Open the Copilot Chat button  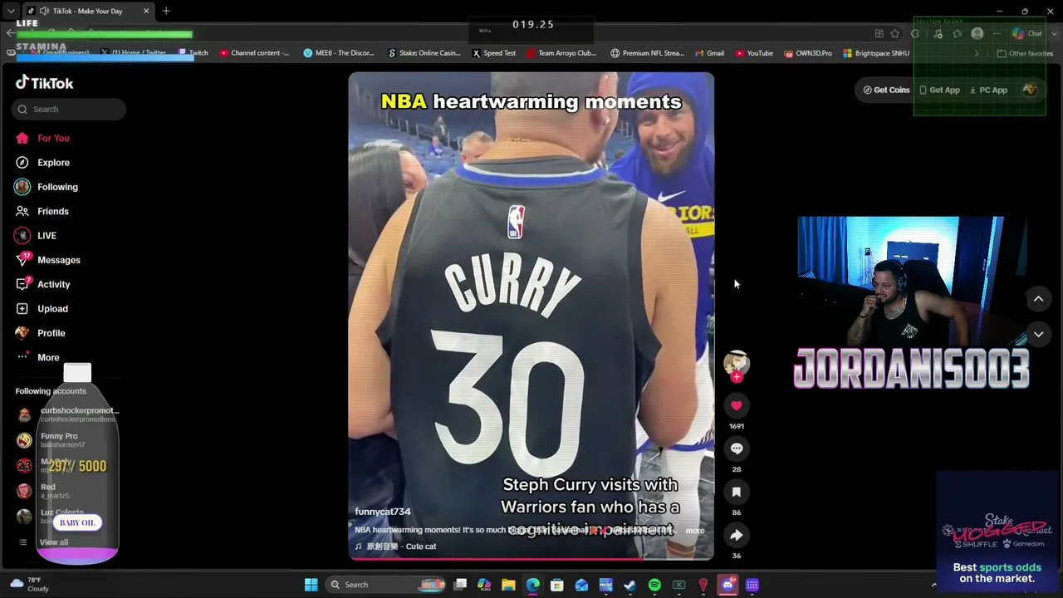tap(1026, 34)
